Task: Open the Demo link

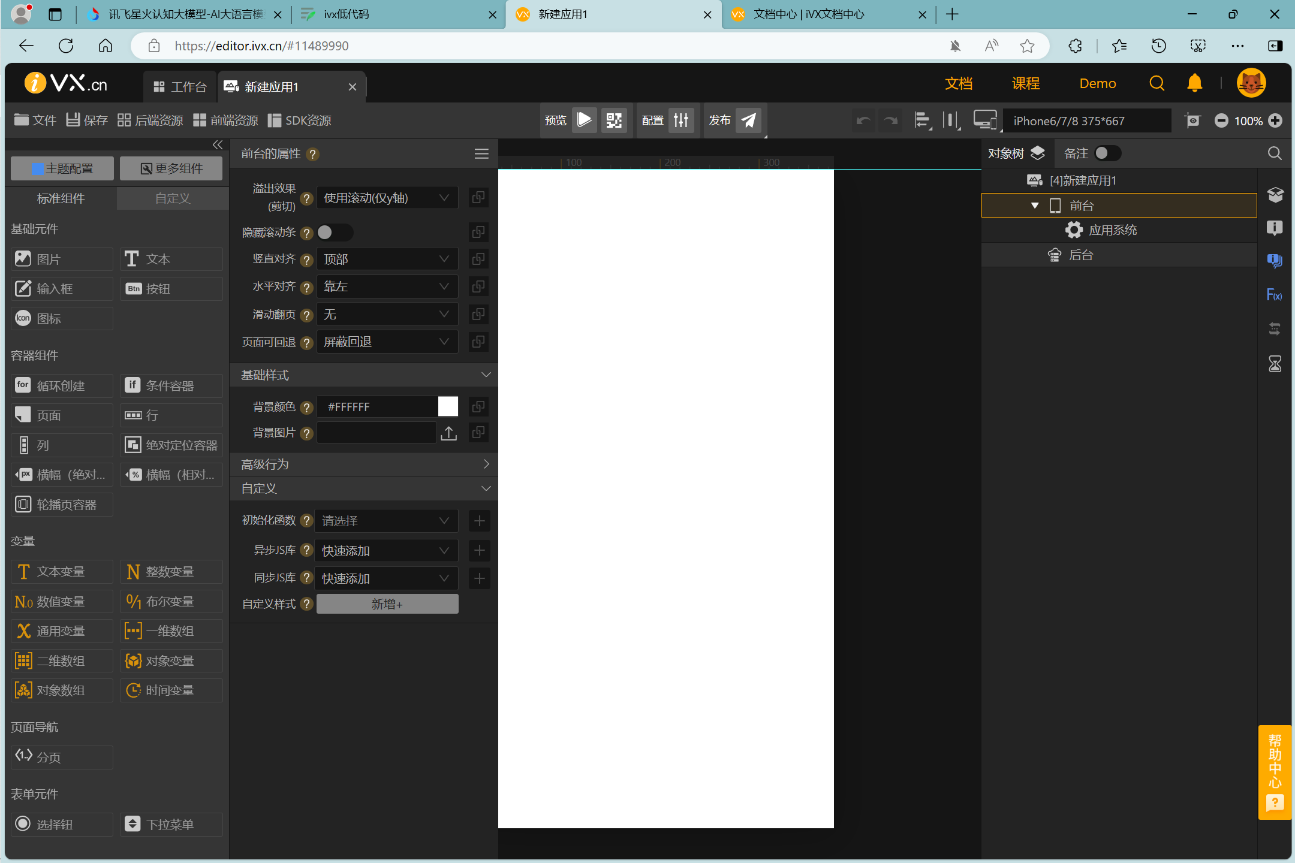Action: (1098, 83)
